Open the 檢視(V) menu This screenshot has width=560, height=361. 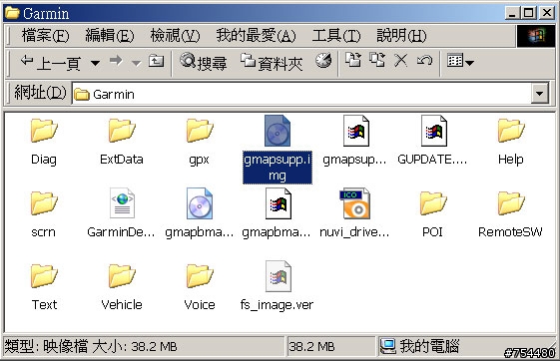click(175, 36)
